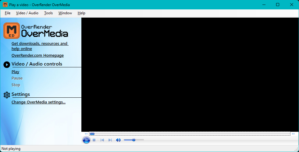The image size is (299, 152).
Task: Click the OverMedia title bar app icon
Action: click(x=5, y=5)
